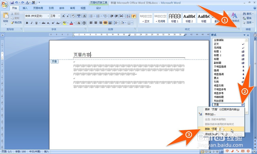Image resolution: width=257 pixels, height=154 pixels.
Task: Expand the font size dropdown
Action: (x=59, y=16)
